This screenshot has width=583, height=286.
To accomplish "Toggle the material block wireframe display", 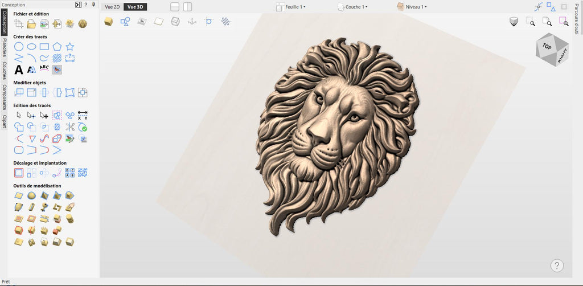I will (x=175, y=22).
